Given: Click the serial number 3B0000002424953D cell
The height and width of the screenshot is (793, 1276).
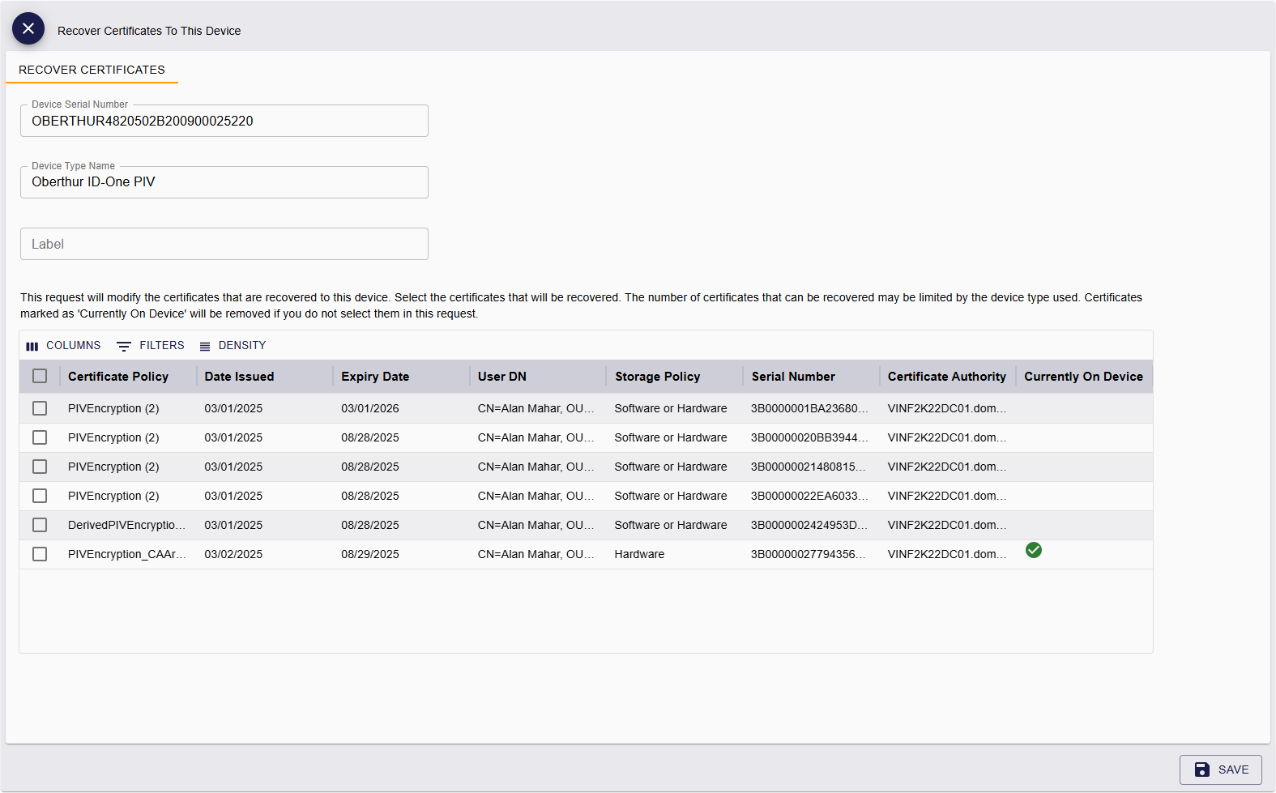Looking at the screenshot, I should coord(809,525).
